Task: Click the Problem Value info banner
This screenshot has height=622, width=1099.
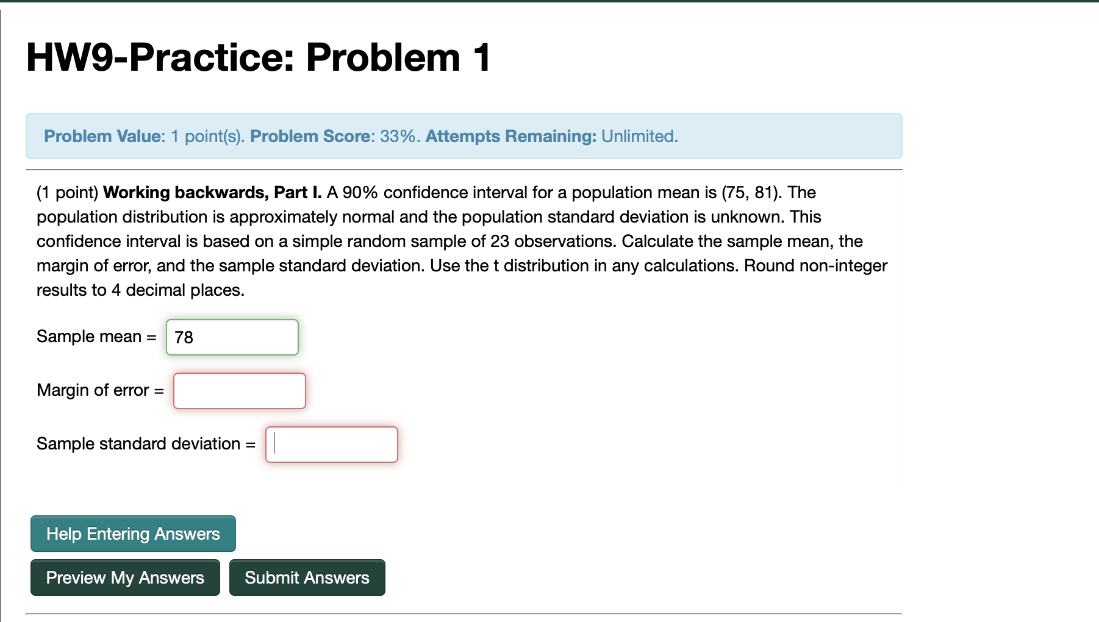Action: pos(464,136)
